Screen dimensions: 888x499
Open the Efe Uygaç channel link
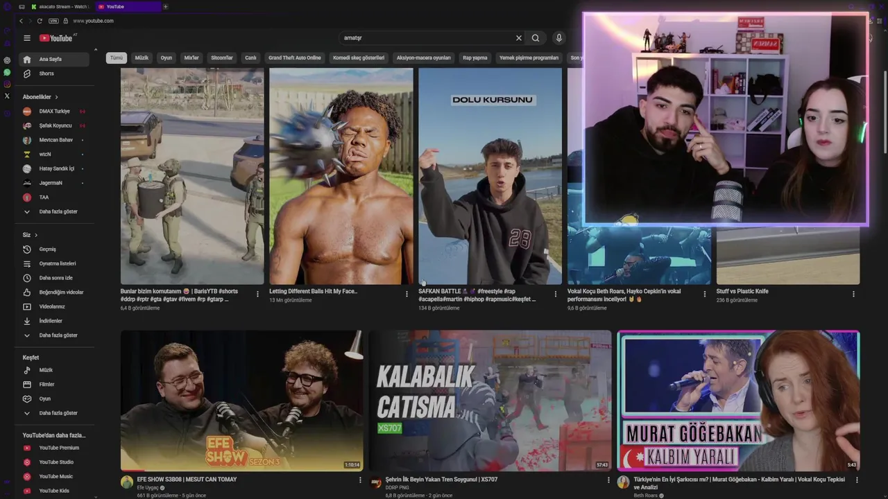pos(148,488)
